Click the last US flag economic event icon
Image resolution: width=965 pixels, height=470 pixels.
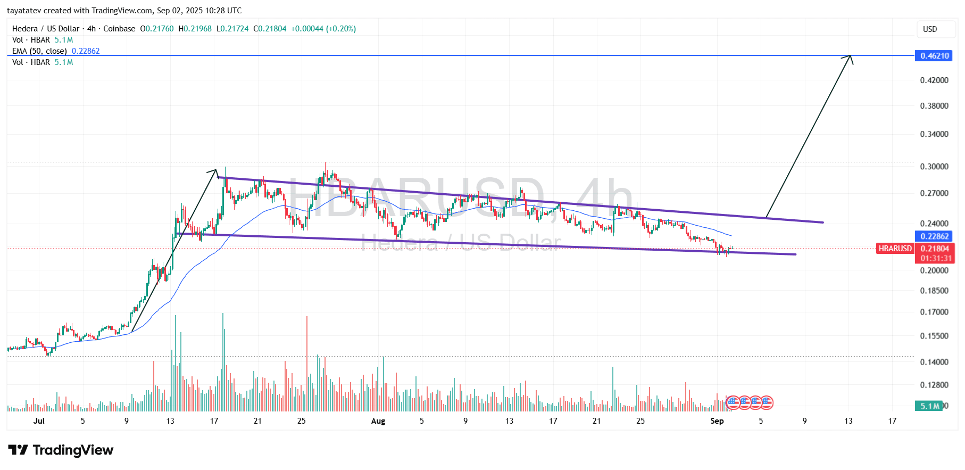767,402
